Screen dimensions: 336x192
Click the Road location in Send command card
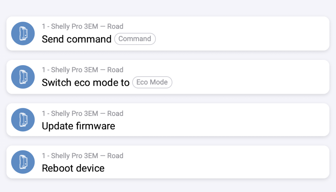point(115,27)
